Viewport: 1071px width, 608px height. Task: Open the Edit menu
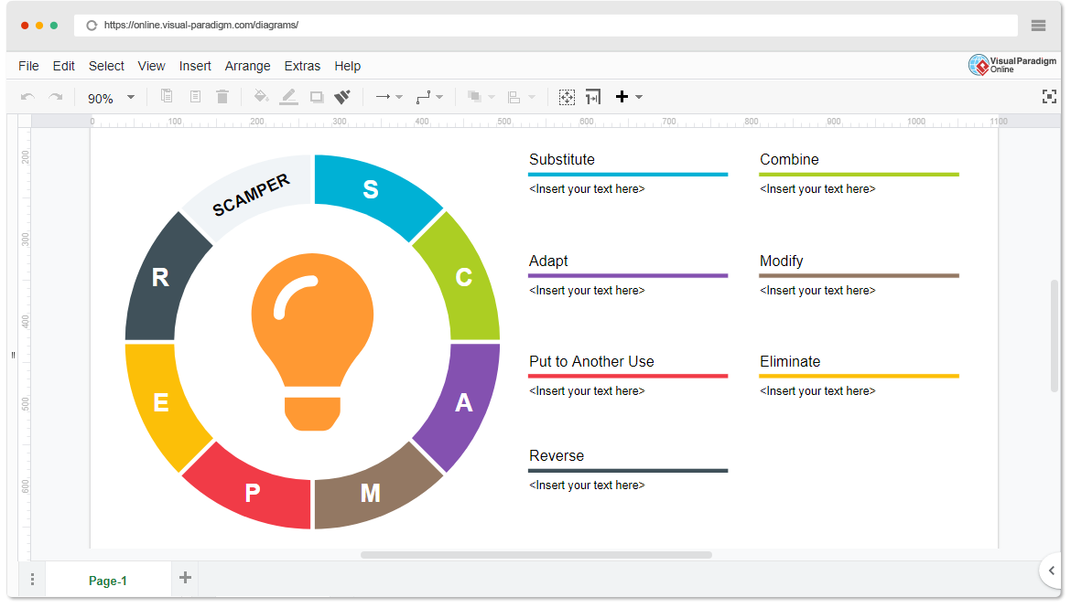tap(63, 66)
